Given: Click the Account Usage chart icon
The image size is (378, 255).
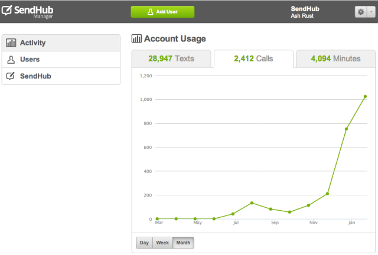Looking at the screenshot, I should pos(136,38).
